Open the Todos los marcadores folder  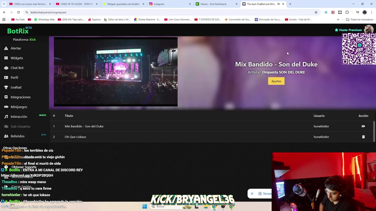tap(360, 20)
